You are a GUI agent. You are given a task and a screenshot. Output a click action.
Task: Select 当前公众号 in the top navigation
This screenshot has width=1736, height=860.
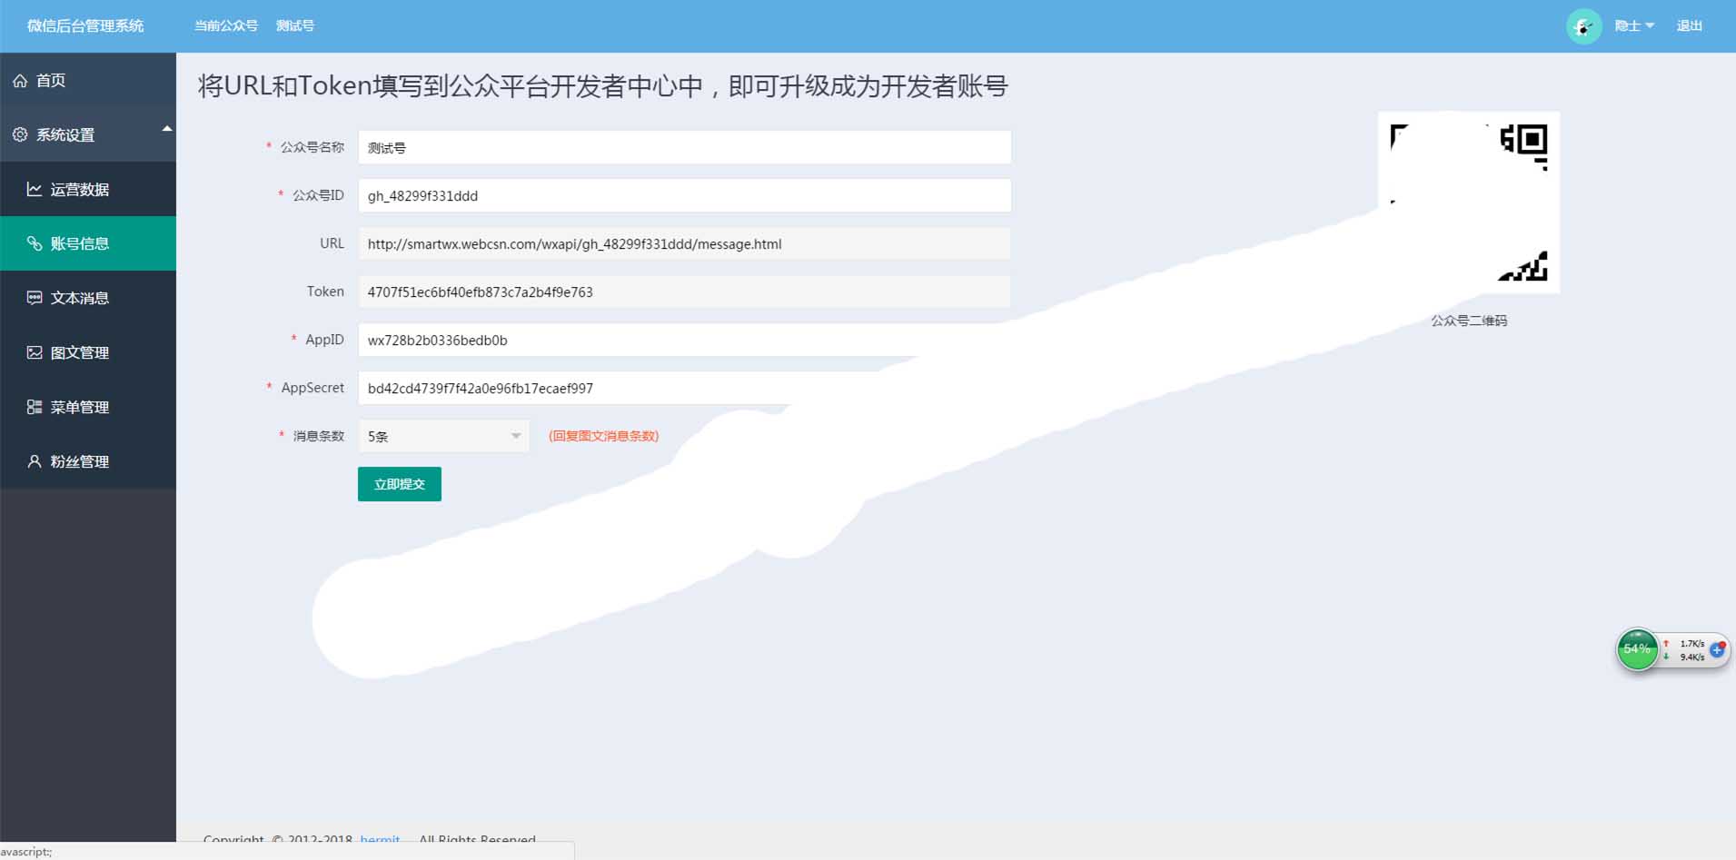226,26
